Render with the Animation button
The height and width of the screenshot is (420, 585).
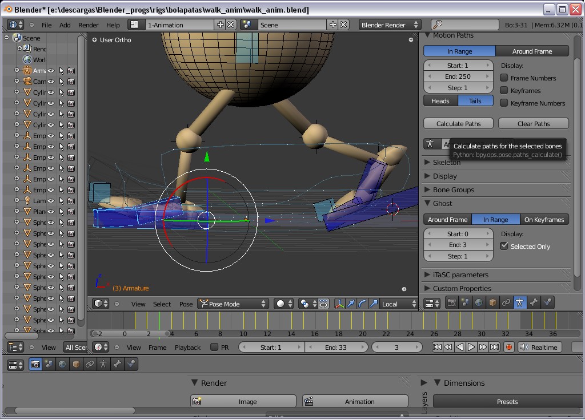point(355,401)
